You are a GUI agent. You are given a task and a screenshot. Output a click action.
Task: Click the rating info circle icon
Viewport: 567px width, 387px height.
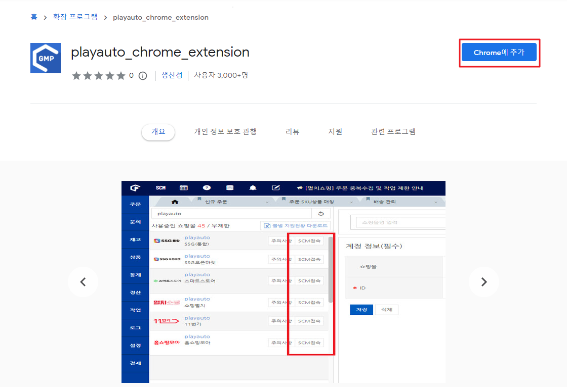pyautogui.click(x=143, y=76)
